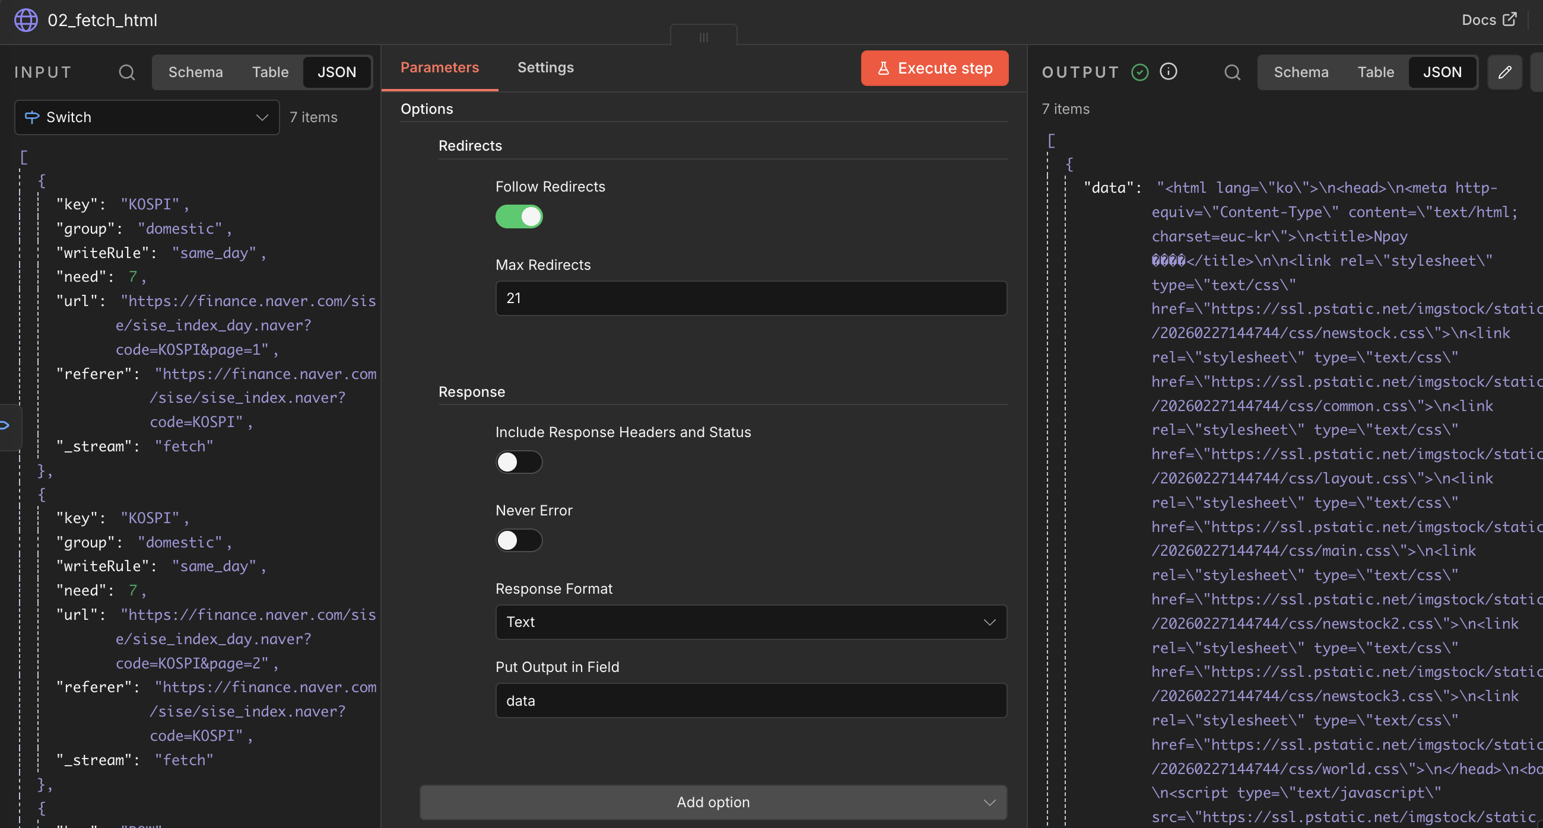Turn on the Never Error switch

519,540
